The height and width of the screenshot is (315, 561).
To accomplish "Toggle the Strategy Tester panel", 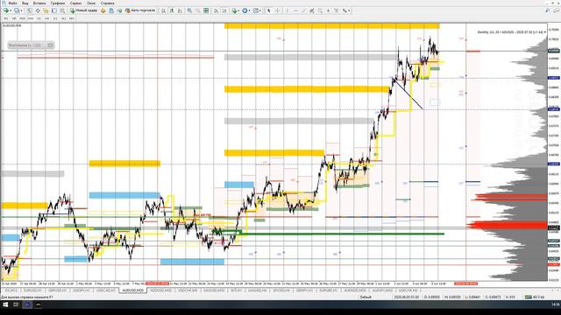I will [62, 10].
